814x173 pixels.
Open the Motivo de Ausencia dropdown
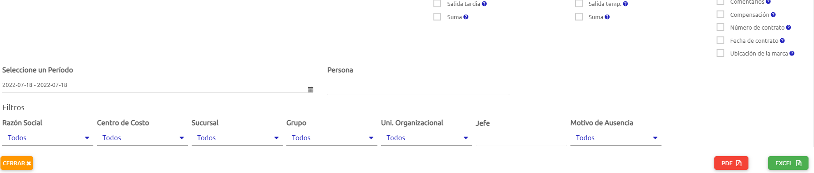point(616,138)
